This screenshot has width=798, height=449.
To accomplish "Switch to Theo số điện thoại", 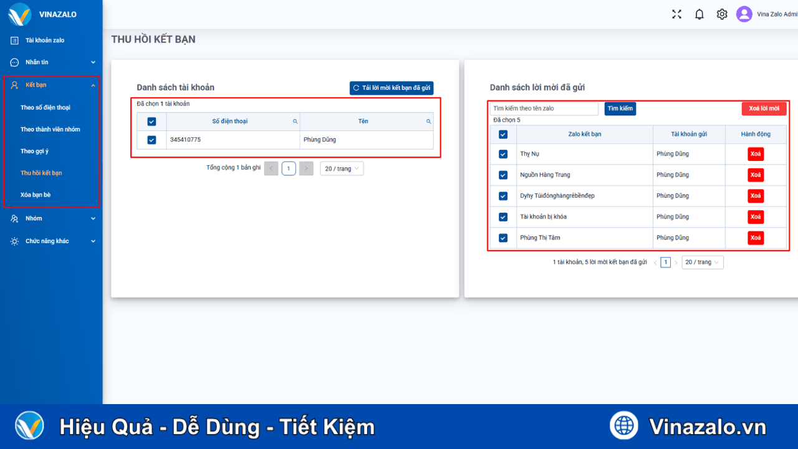I will 44,107.
